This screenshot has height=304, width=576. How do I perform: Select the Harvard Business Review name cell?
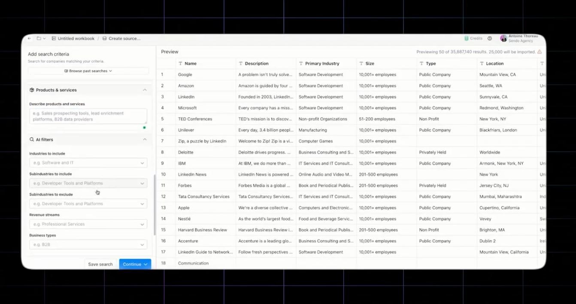[206, 230]
